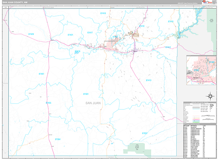Viewport: 218px width, 159px height.
Task: Select ZIP code label 87416
Action: tap(77, 51)
